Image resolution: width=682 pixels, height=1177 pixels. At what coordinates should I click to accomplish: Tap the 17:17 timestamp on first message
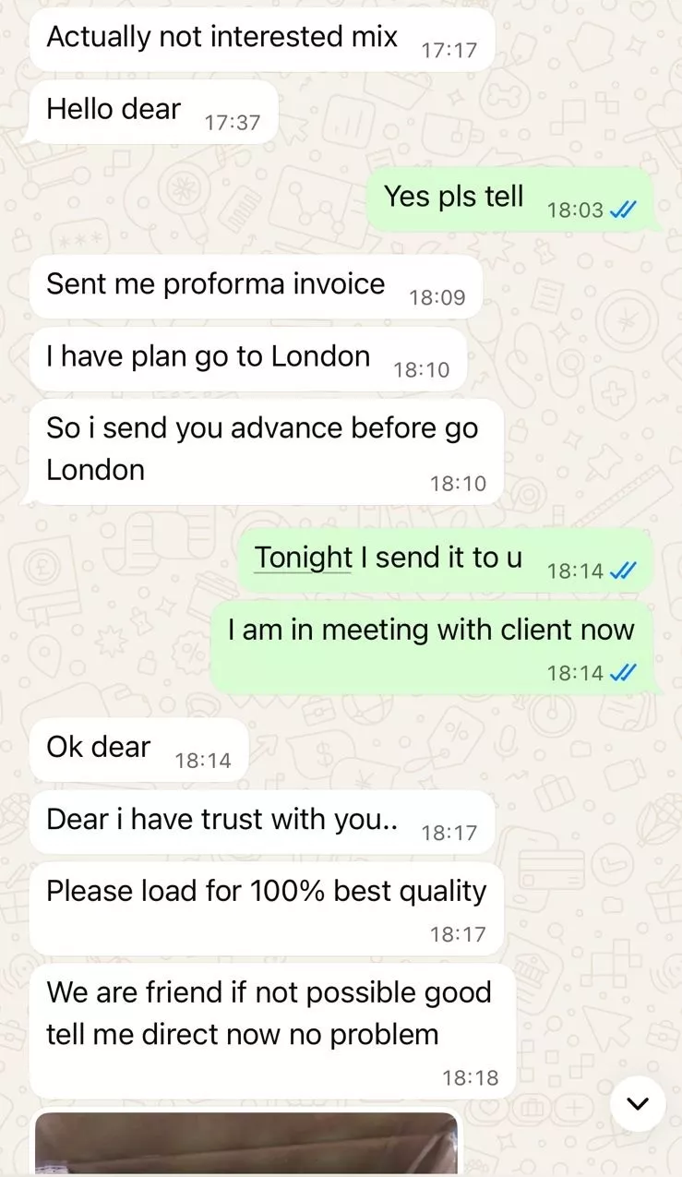pos(449,50)
